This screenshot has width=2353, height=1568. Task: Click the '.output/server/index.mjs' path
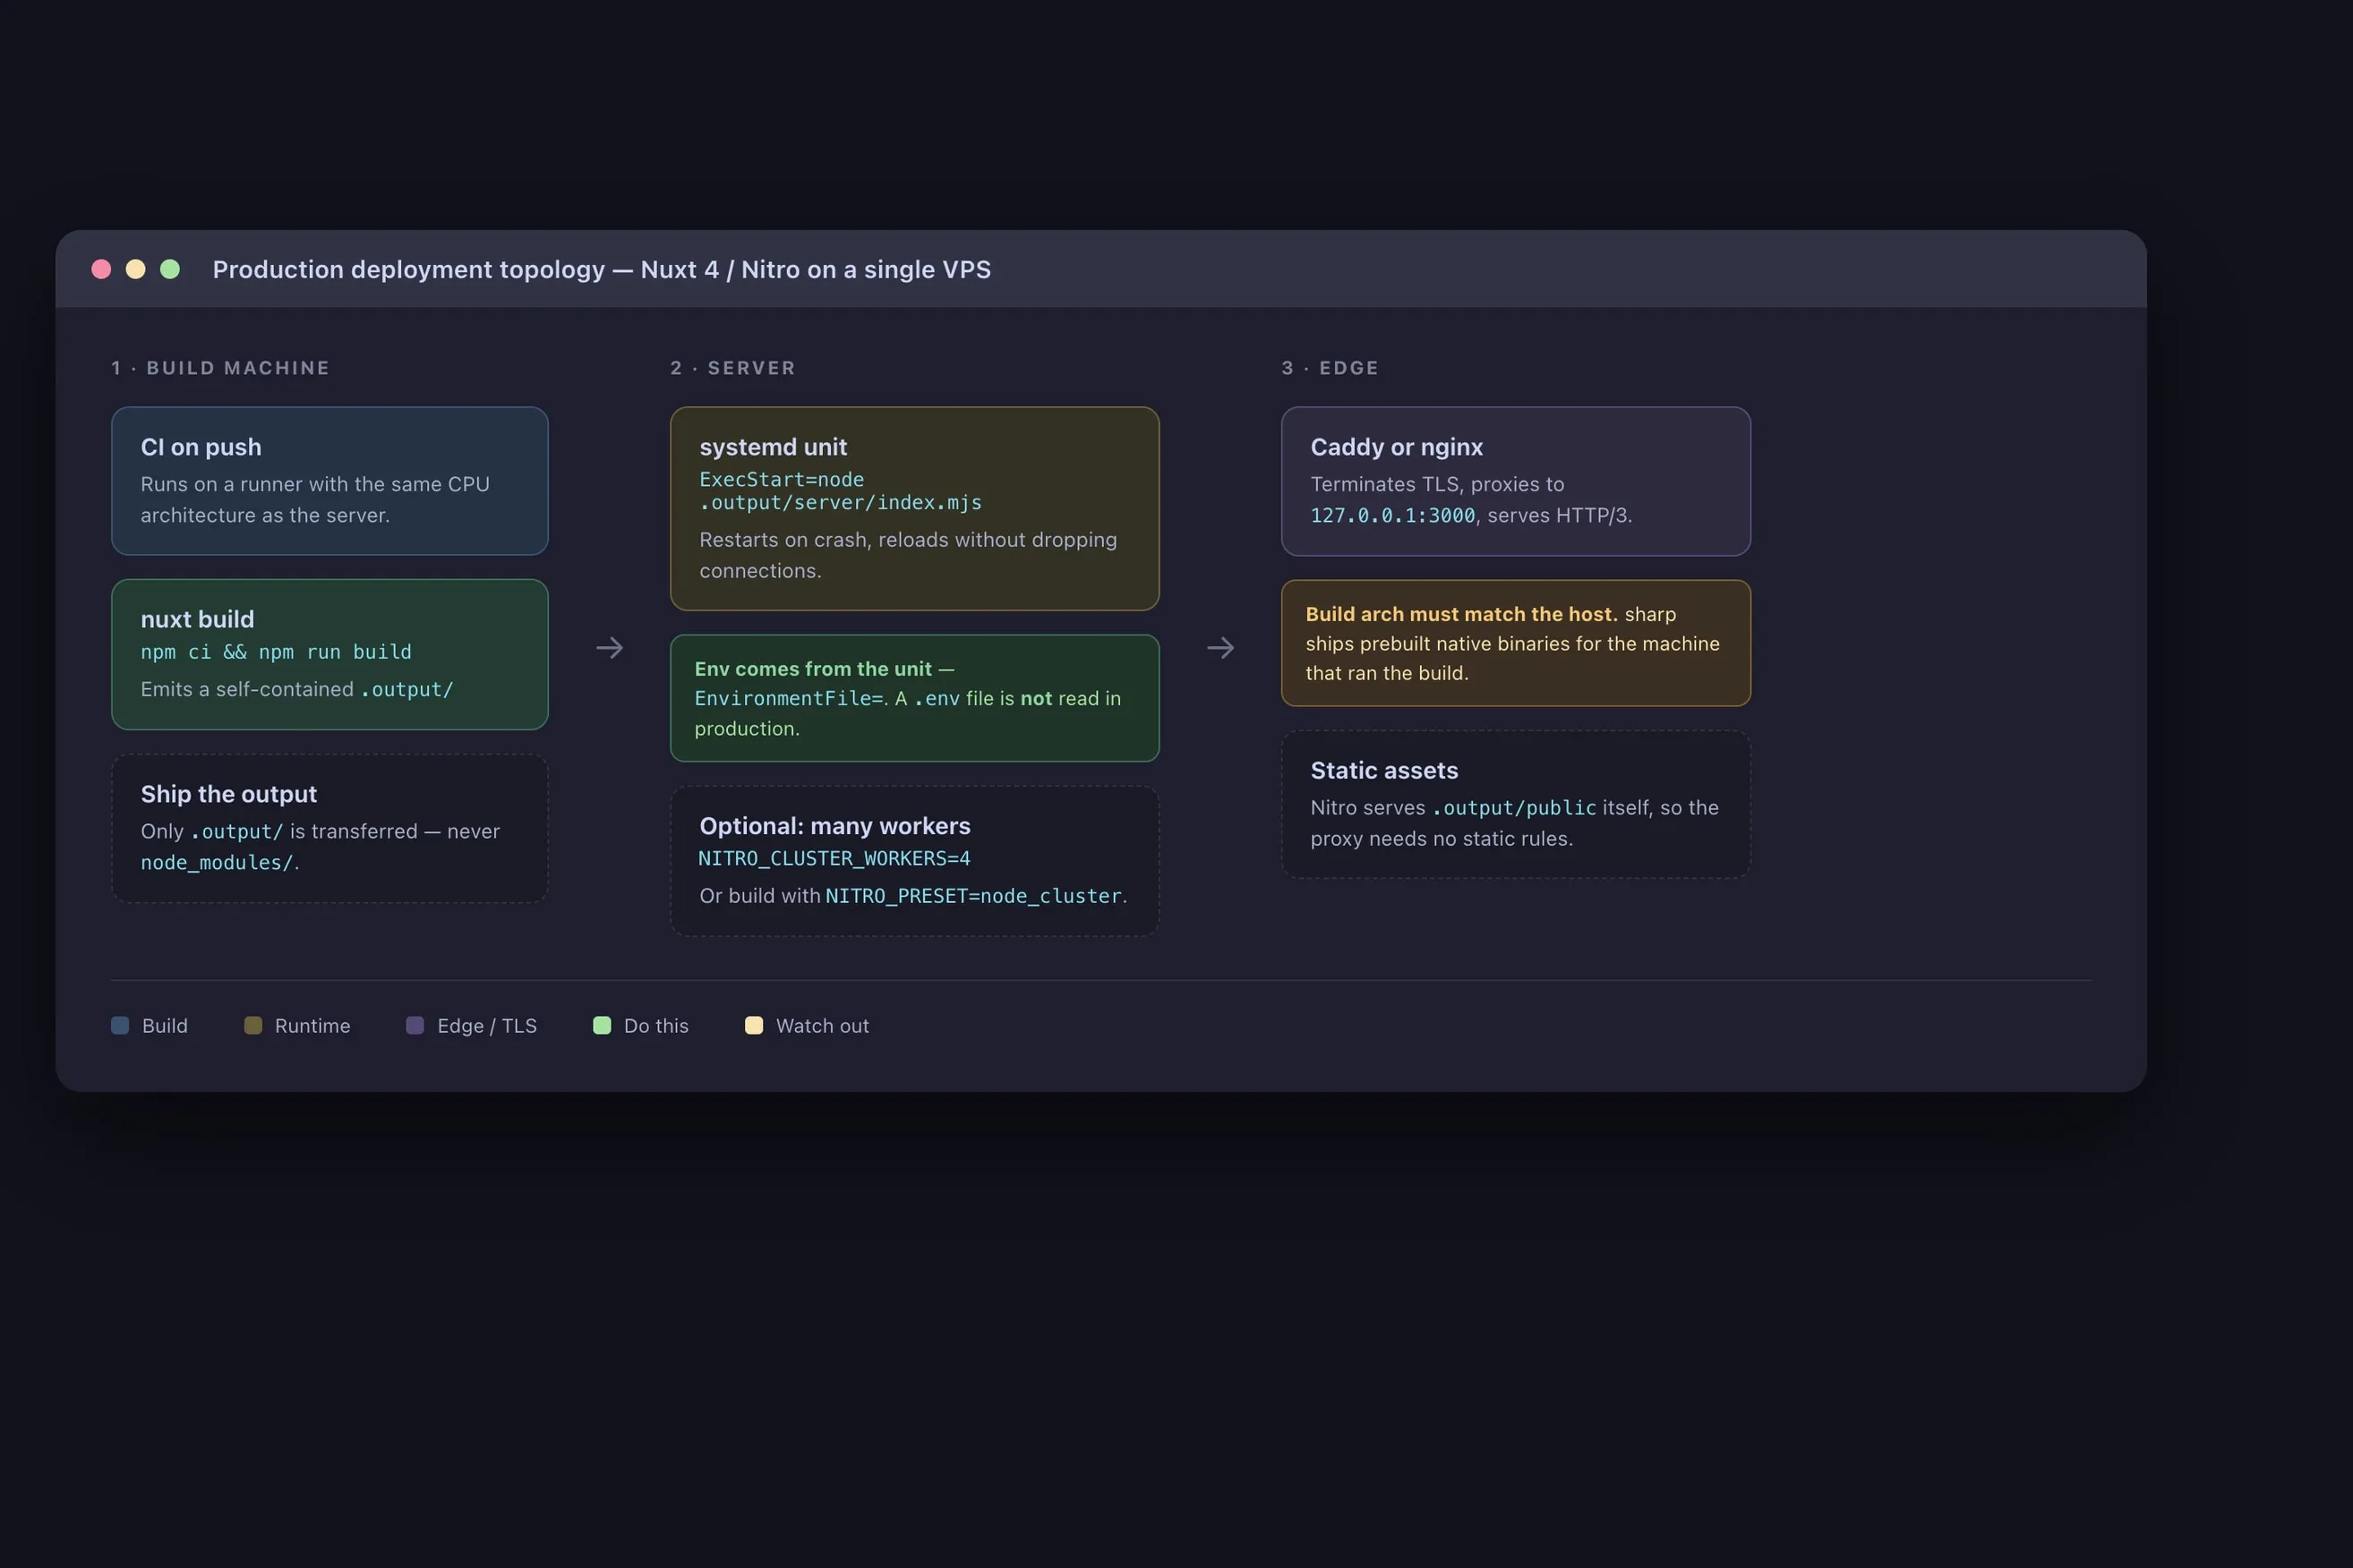[x=841, y=502]
